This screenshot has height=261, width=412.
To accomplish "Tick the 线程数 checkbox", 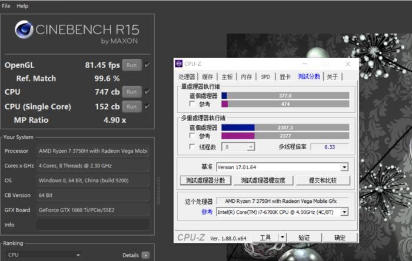I will tap(192, 146).
